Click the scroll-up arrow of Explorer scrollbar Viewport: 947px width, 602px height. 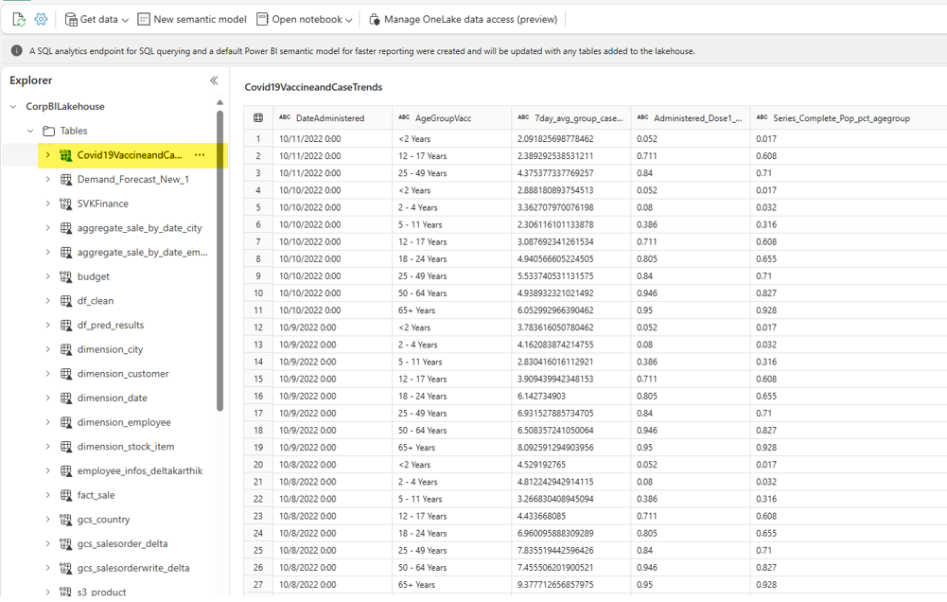219,102
